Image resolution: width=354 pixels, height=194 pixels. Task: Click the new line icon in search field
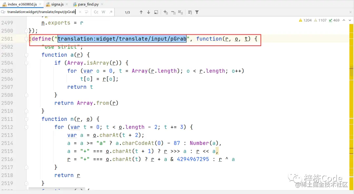click(87, 12)
